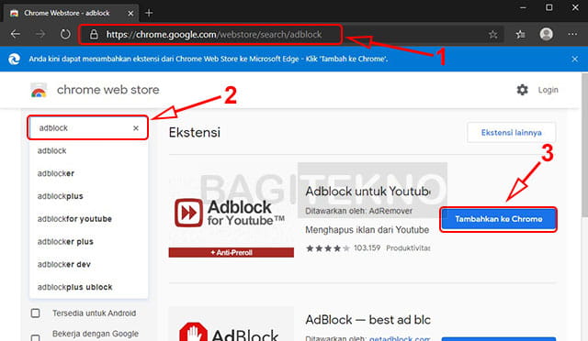The height and width of the screenshot is (341, 588).
Task: Tick the Bekerja dengan Google checkbox
Action: point(35,338)
